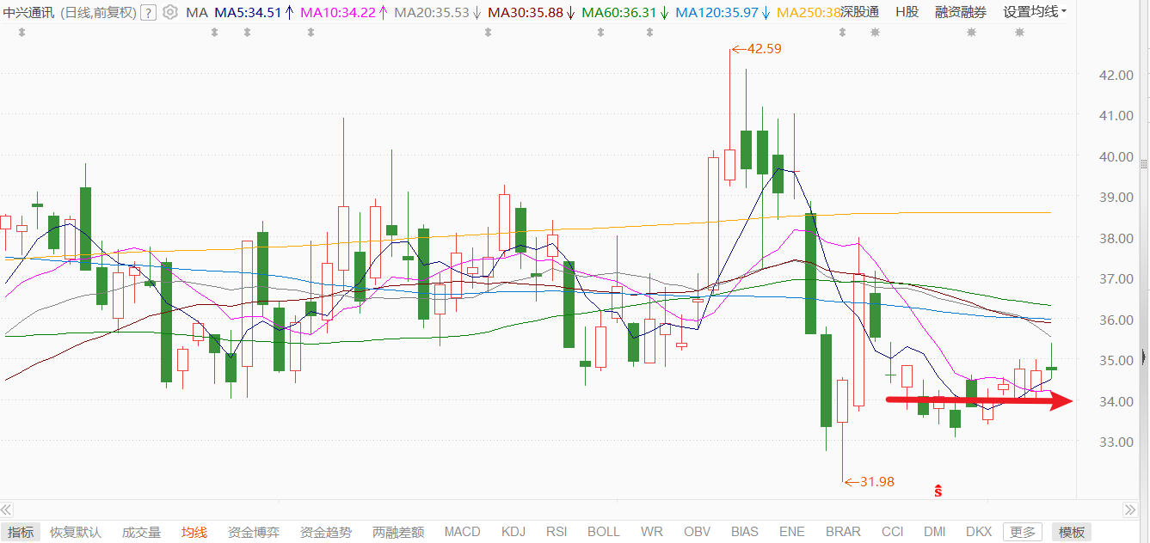
Task: Select the BOLL indicator tab
Action: coord(604,532)
